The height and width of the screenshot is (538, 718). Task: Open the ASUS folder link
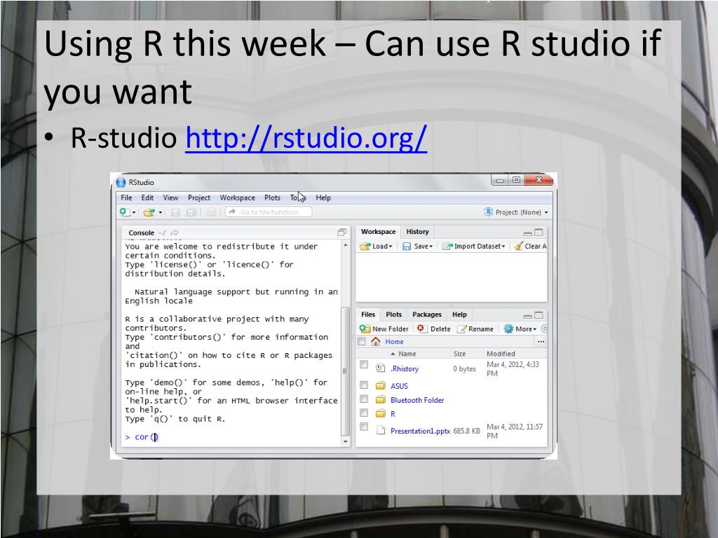click(x=399, y=386)
